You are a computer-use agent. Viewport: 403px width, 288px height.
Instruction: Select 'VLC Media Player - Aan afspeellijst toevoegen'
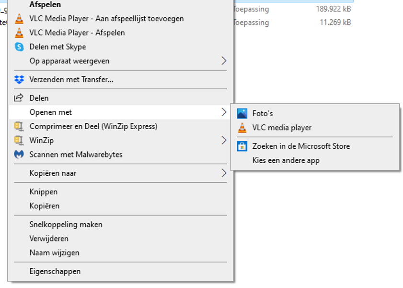(121, 19)
